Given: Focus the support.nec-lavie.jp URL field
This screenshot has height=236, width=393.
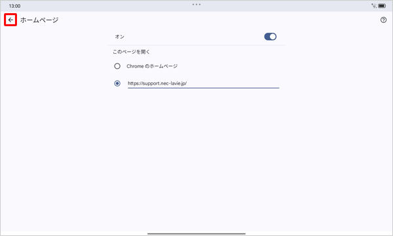Looking at the screenshot, I should click(x=203, y=83).
